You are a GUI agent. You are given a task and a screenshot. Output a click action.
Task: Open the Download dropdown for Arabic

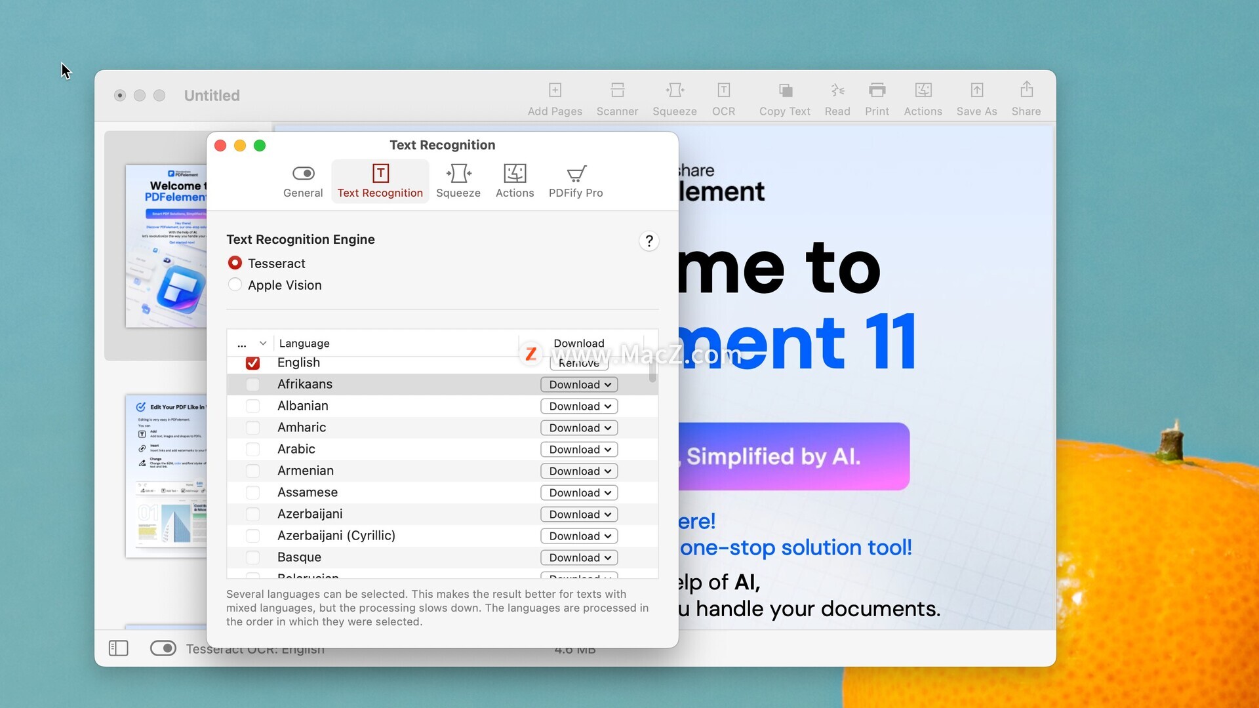tap(579, 449)
